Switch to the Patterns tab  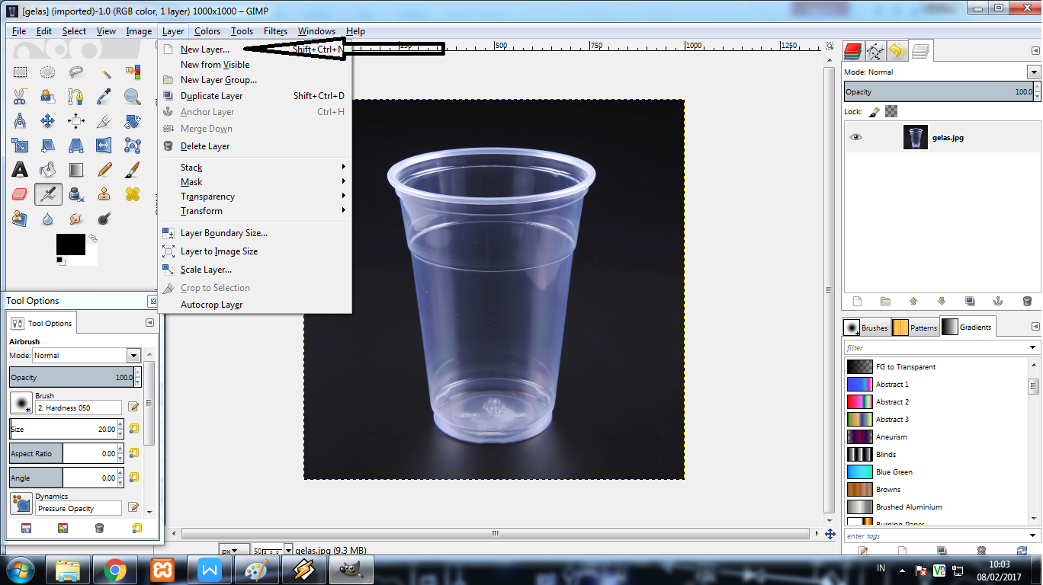click(914, 327)
